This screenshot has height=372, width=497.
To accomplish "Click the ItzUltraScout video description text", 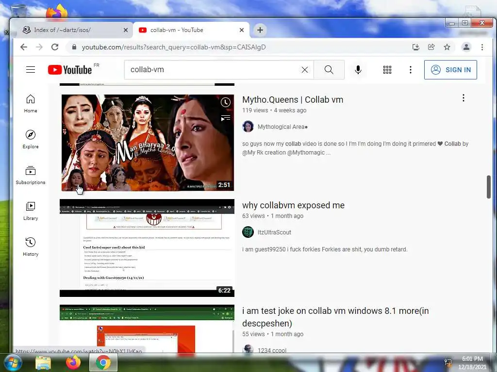I will tap(325, 249).
